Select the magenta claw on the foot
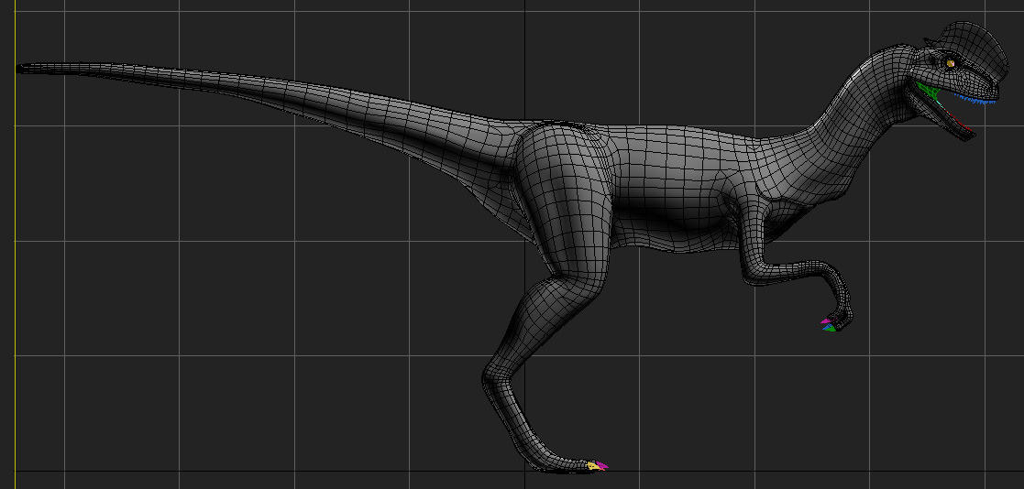 (x=602, y=467)
